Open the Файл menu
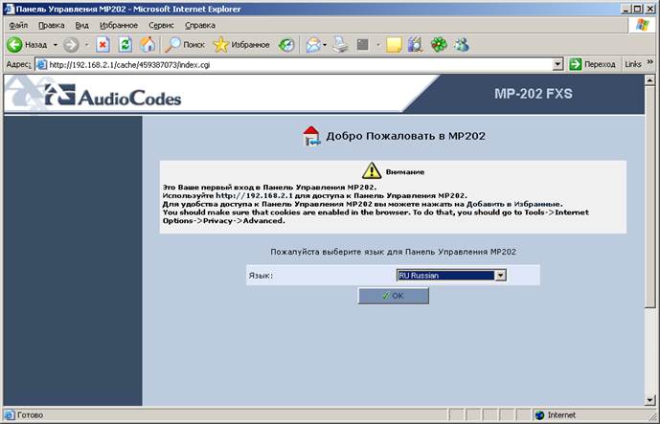 18,25
